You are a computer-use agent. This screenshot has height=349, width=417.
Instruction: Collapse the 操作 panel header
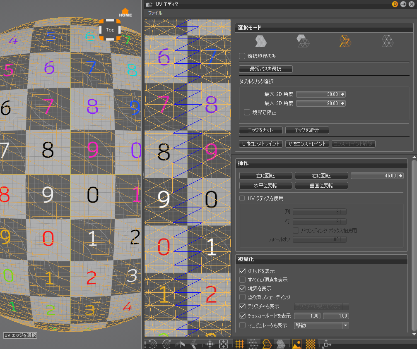[x=321, y=163]
